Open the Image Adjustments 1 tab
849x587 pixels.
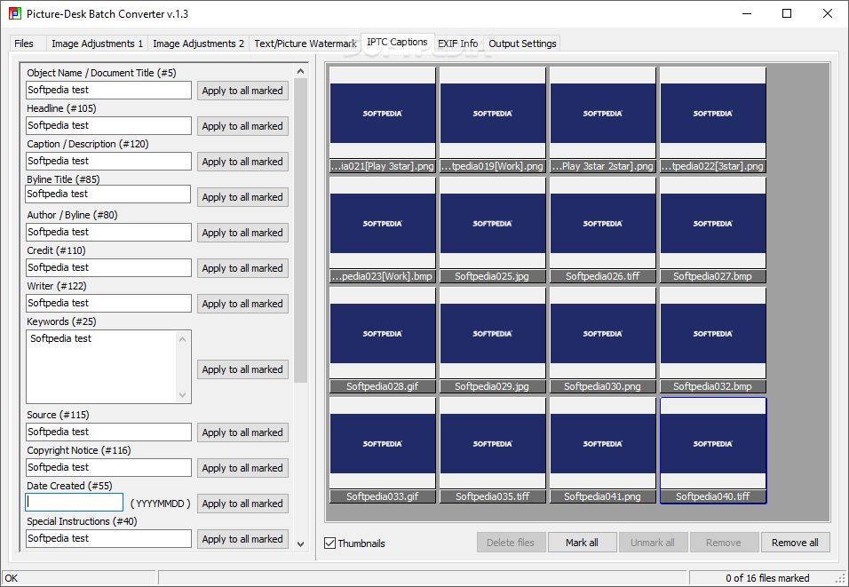[x=97, y=44]
